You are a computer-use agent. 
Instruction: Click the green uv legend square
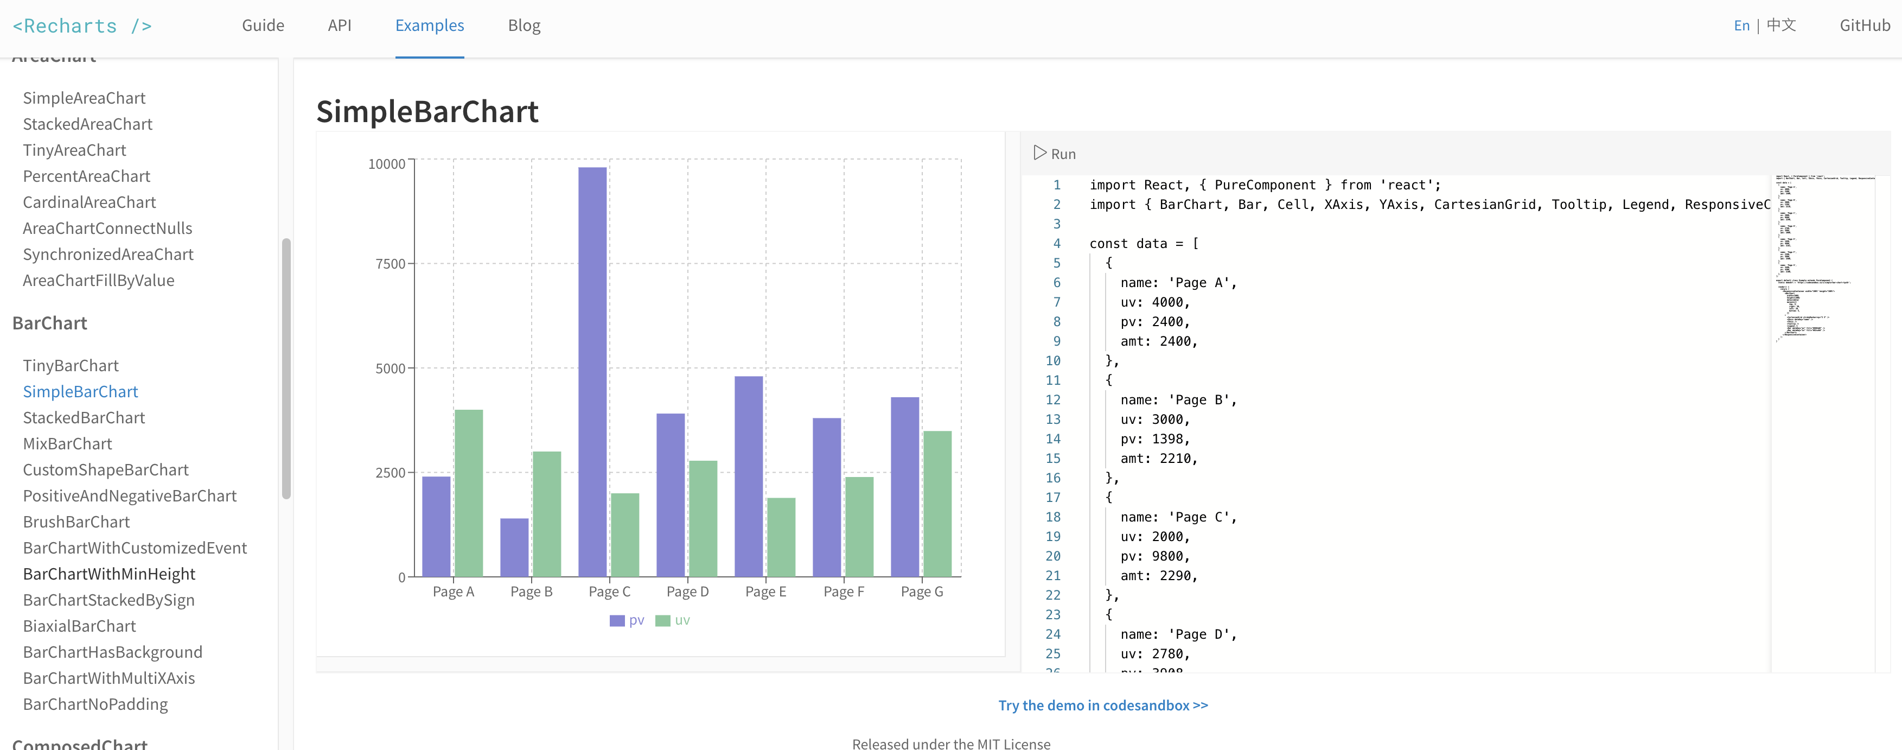coord(662,621)
